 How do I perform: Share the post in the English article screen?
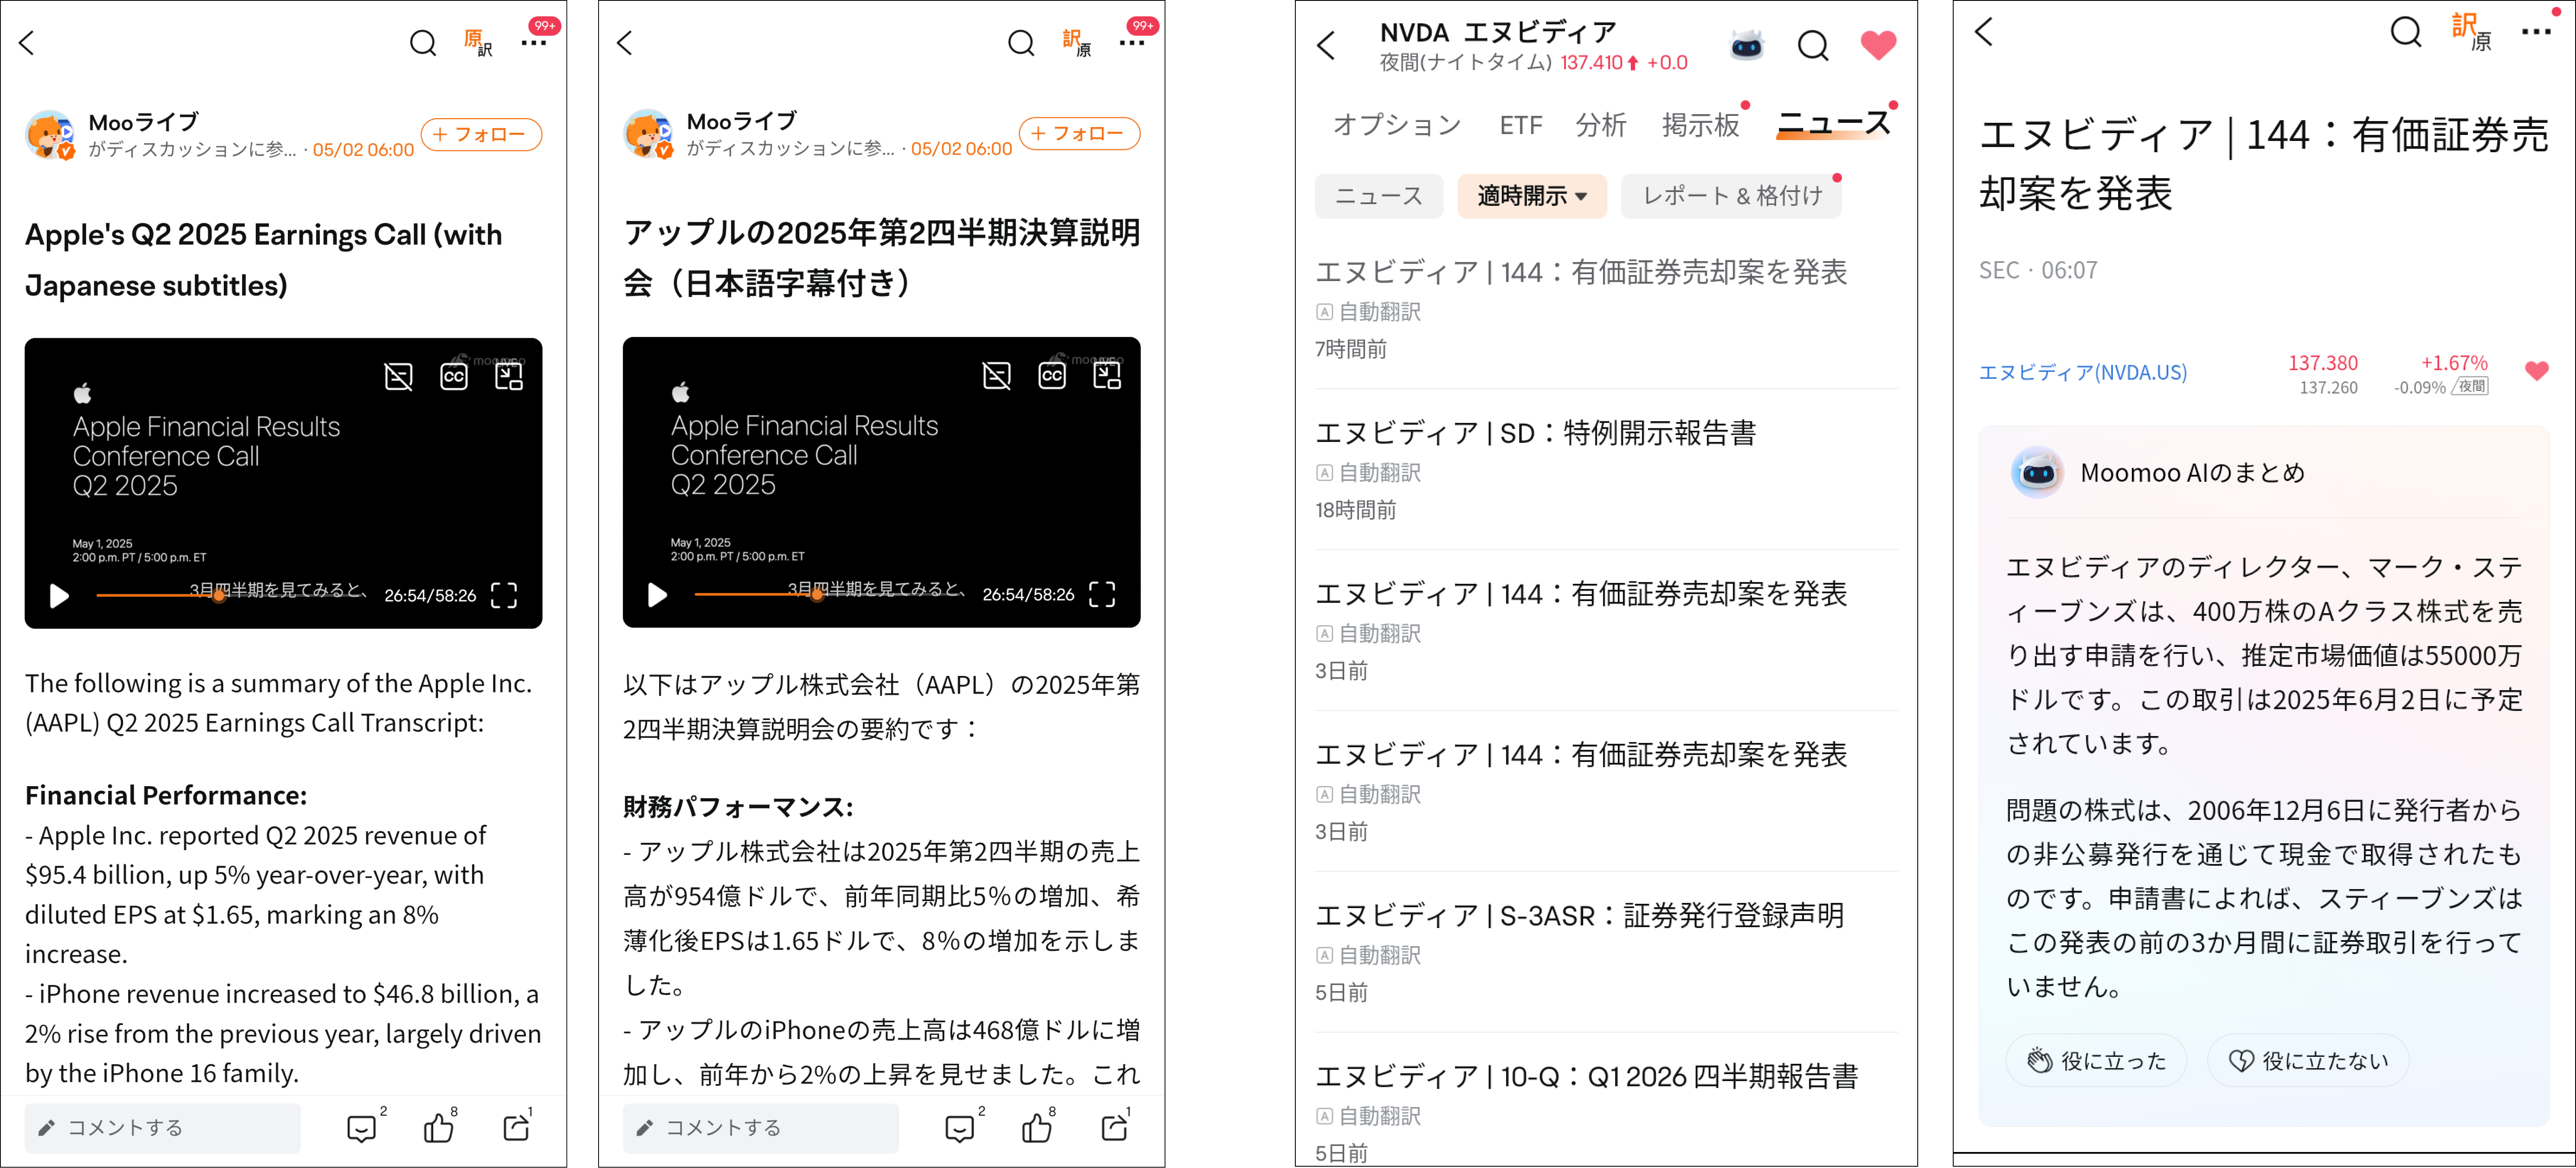coord(516,1128)
